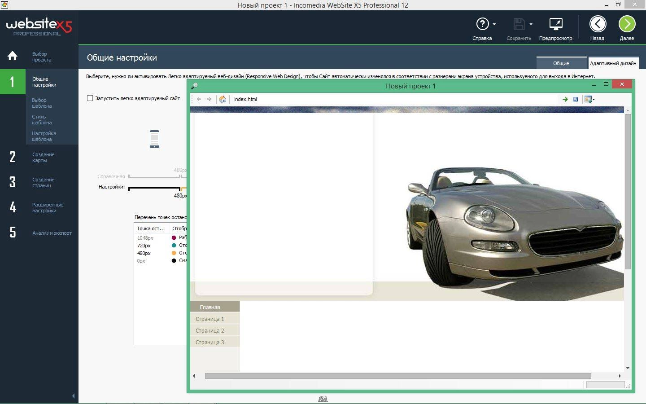Open Страница 1 in preview site menu
The height and width of the screenshot is (404, 646).
[215, 319]
